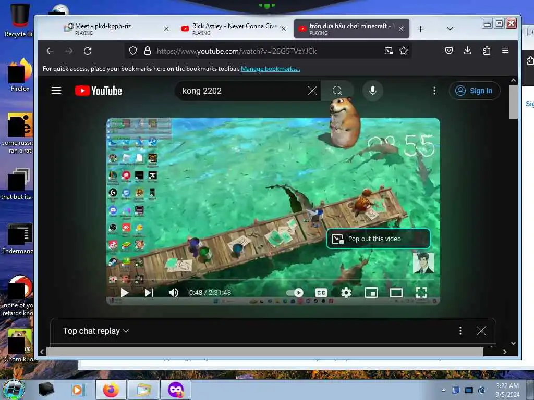Open the YouTube settings three-dot menu
Screen dimensions: 534x400
pos(434,91)
